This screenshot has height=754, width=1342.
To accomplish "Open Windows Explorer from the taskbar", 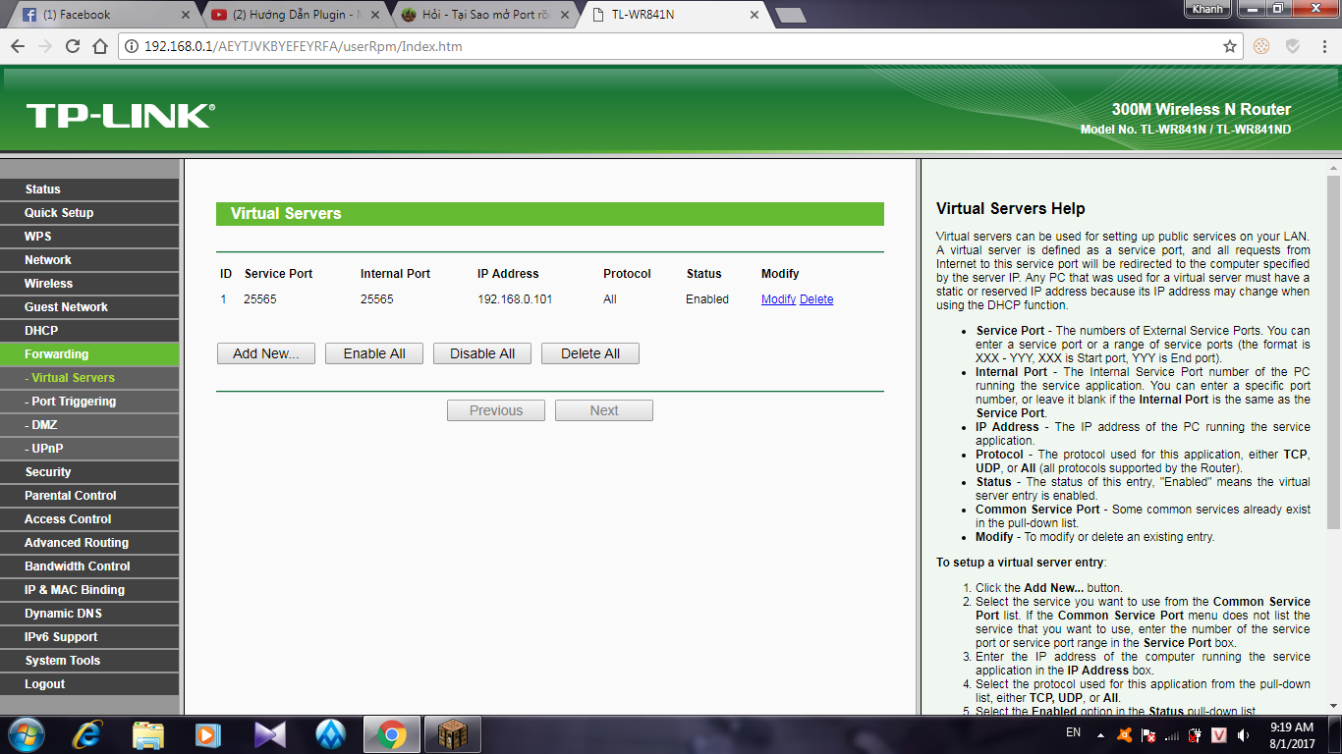I will coord(148,733).
